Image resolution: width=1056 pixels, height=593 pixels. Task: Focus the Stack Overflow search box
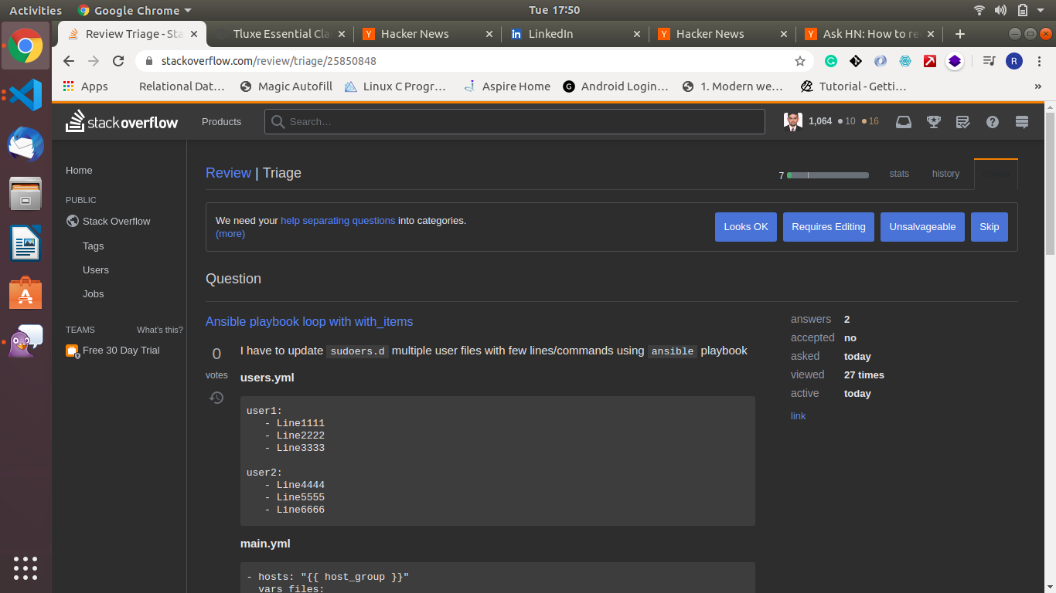coord(515,121)
